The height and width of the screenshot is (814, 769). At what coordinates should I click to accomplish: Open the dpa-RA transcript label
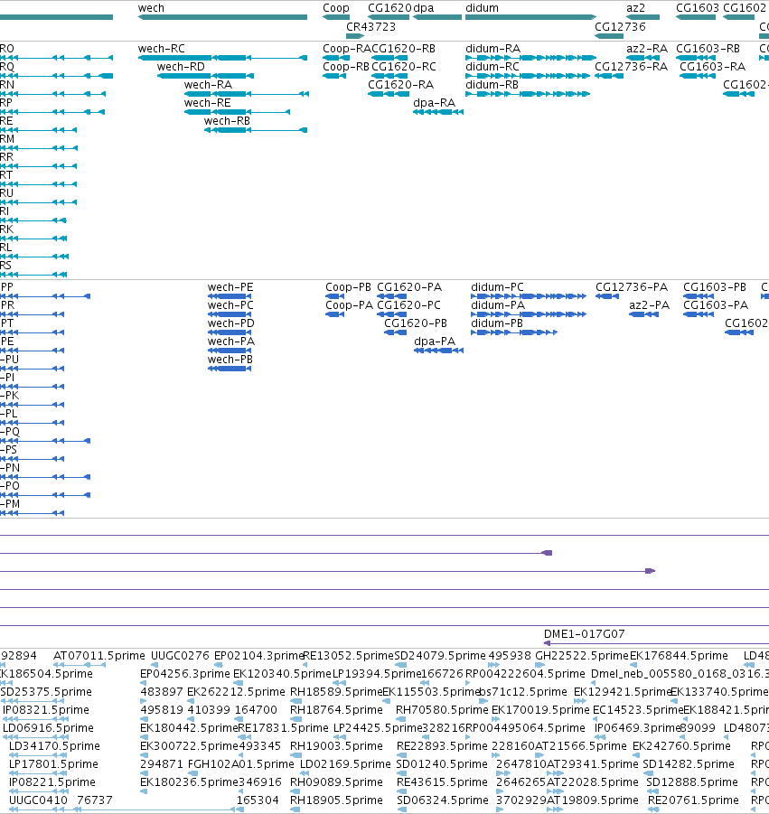pos(434,103)
